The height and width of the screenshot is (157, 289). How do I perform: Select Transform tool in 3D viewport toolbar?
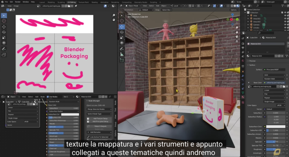[x=122, y=43]
